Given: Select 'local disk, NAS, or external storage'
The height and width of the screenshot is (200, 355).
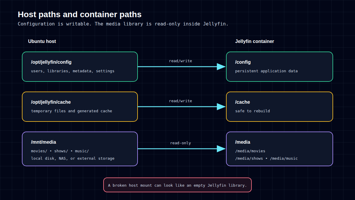Looking at the screenshot, I should [73, 159].
